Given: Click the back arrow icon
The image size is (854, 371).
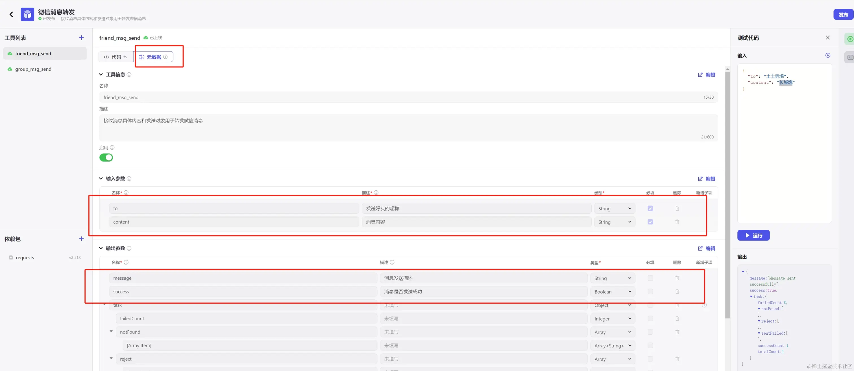Looking at the screenshot, I should [x=11, y=14].
